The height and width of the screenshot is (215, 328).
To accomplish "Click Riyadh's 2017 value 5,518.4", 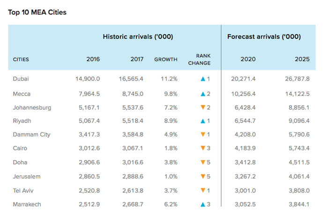I will [133, 121].
